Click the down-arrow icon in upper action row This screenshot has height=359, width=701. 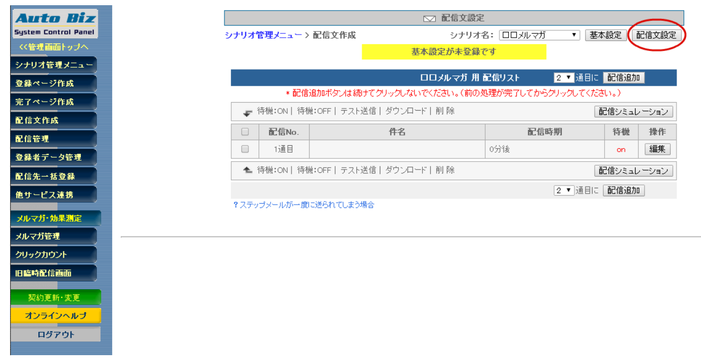point(247,113)
